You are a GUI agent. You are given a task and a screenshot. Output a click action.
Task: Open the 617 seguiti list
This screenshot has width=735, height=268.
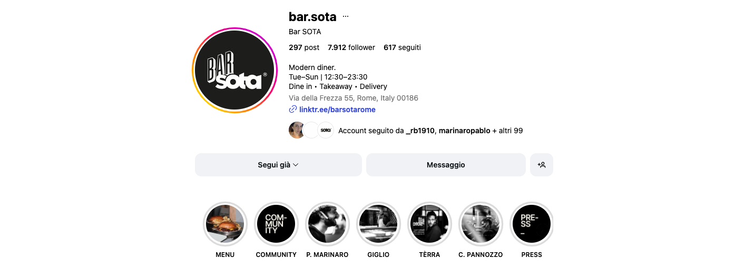402,47
